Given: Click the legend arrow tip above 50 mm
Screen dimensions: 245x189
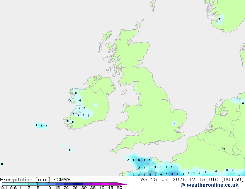Looking at the screenshot, I should (122, 184).
